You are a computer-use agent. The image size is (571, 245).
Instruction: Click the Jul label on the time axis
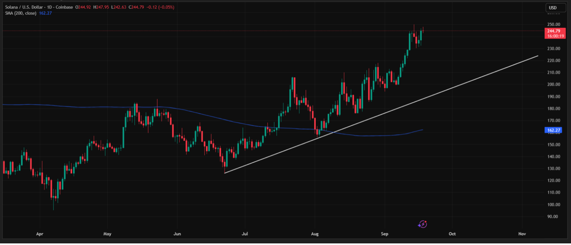[245, 234]
